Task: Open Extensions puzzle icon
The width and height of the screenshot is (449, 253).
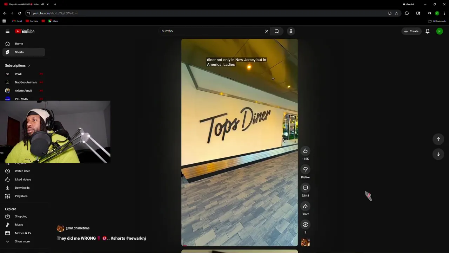Action: [407, 13]
